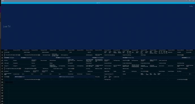Viewport: 195px width, 104px height.
Task: Select the My Three Sons program
Action: pos(134,71)
